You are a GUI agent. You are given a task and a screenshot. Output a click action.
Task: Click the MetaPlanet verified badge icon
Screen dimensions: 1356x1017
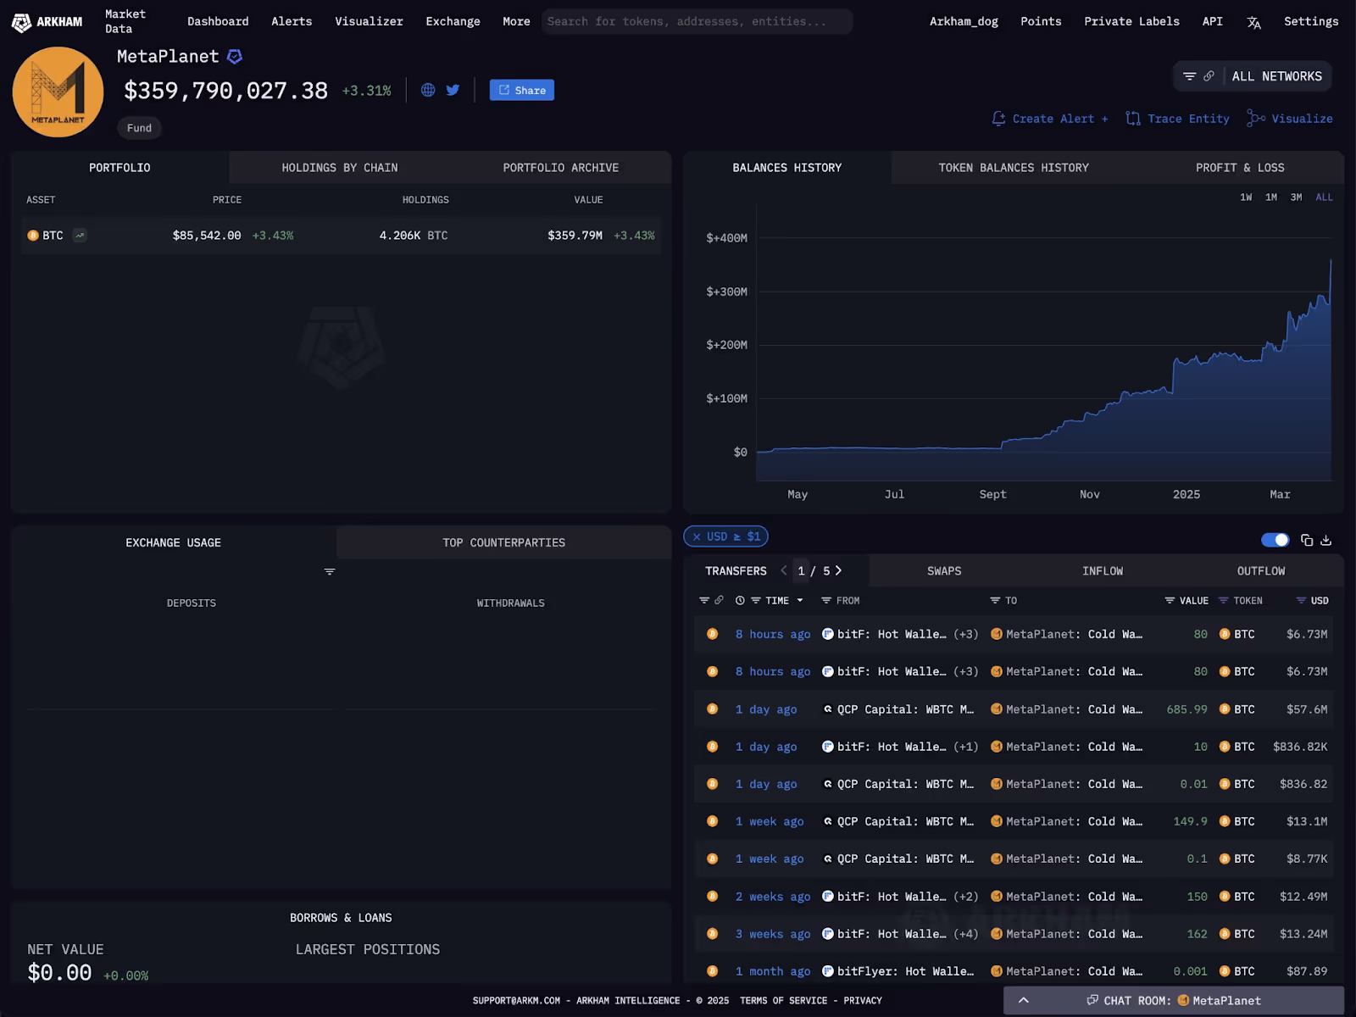[235, 57]
